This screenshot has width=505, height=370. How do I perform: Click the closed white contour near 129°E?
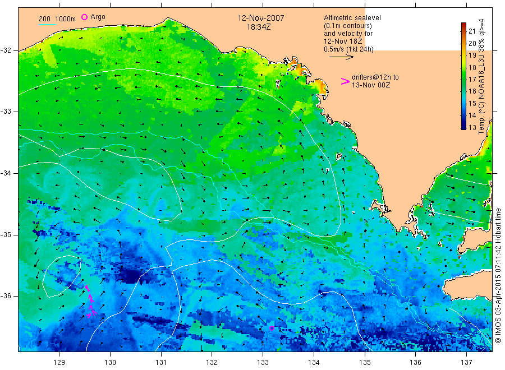click(x=62, y=276)
